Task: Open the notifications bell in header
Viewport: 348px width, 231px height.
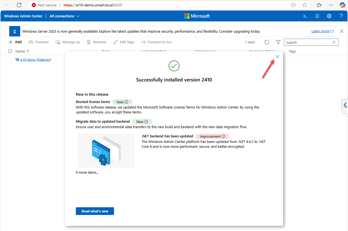Action: click(x=317, y=16)
